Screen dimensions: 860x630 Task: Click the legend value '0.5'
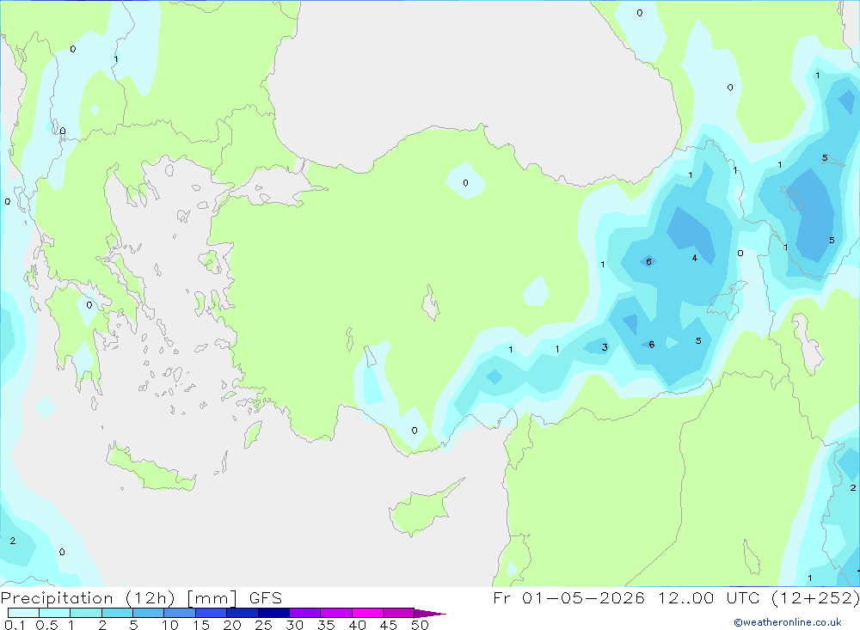click(x=46, y=625)
